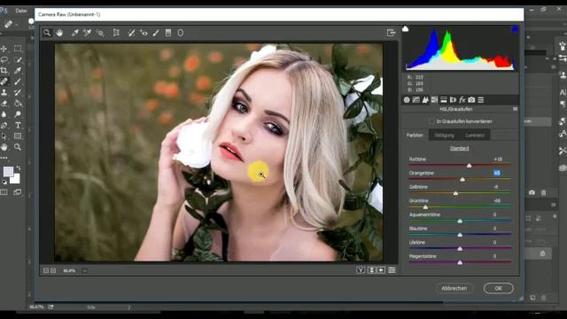567x319 pixels.
Task: Open the Lens Corrections panel icon
Action: 453,100
